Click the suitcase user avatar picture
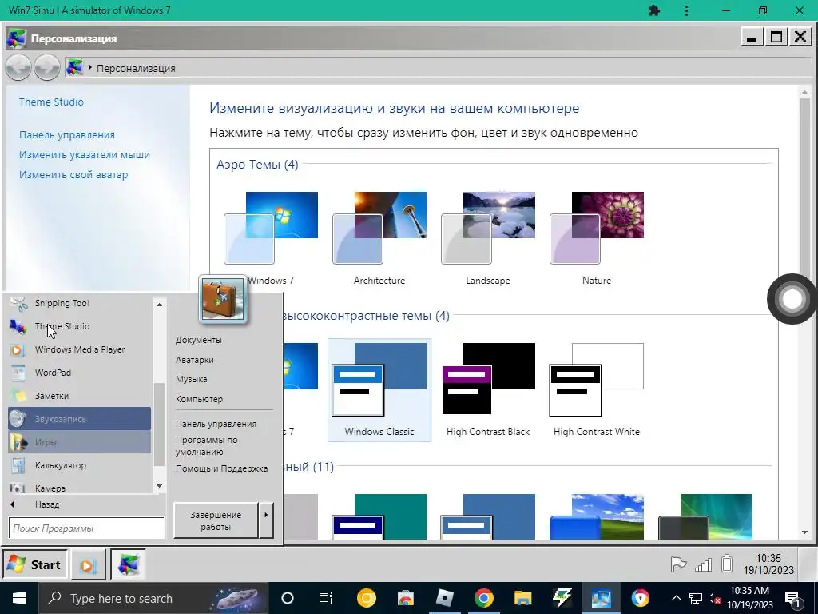This screenshot has height=614, width=818. tap(223, 299)
